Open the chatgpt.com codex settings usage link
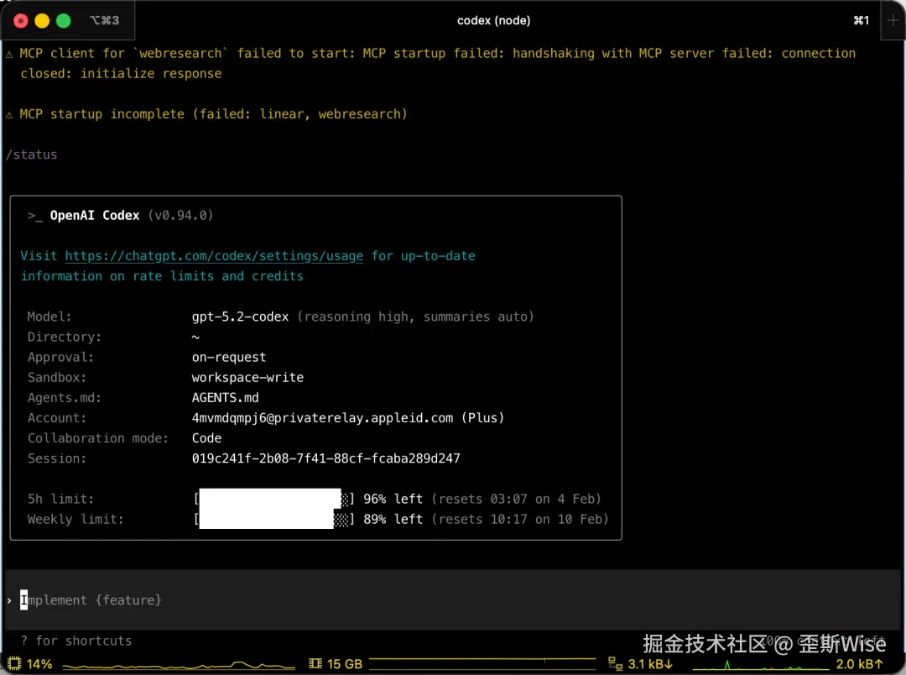906x675 pixels. click(214, 256)
